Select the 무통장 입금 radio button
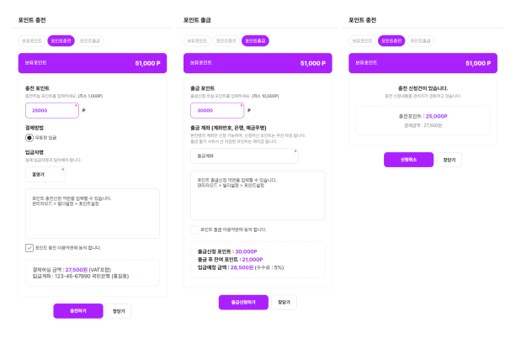Screen dimensions: 516x343 pos(29,138)
